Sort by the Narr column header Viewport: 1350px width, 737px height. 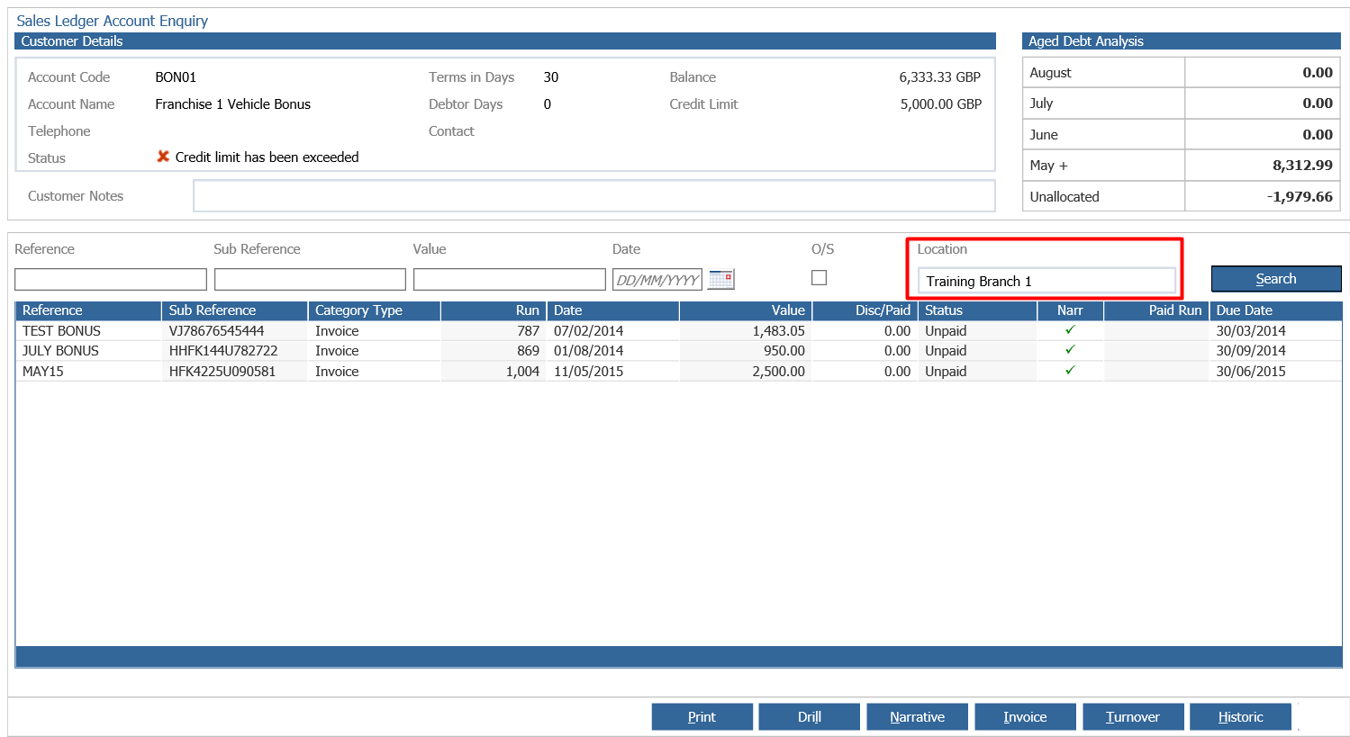point(1070,310)
